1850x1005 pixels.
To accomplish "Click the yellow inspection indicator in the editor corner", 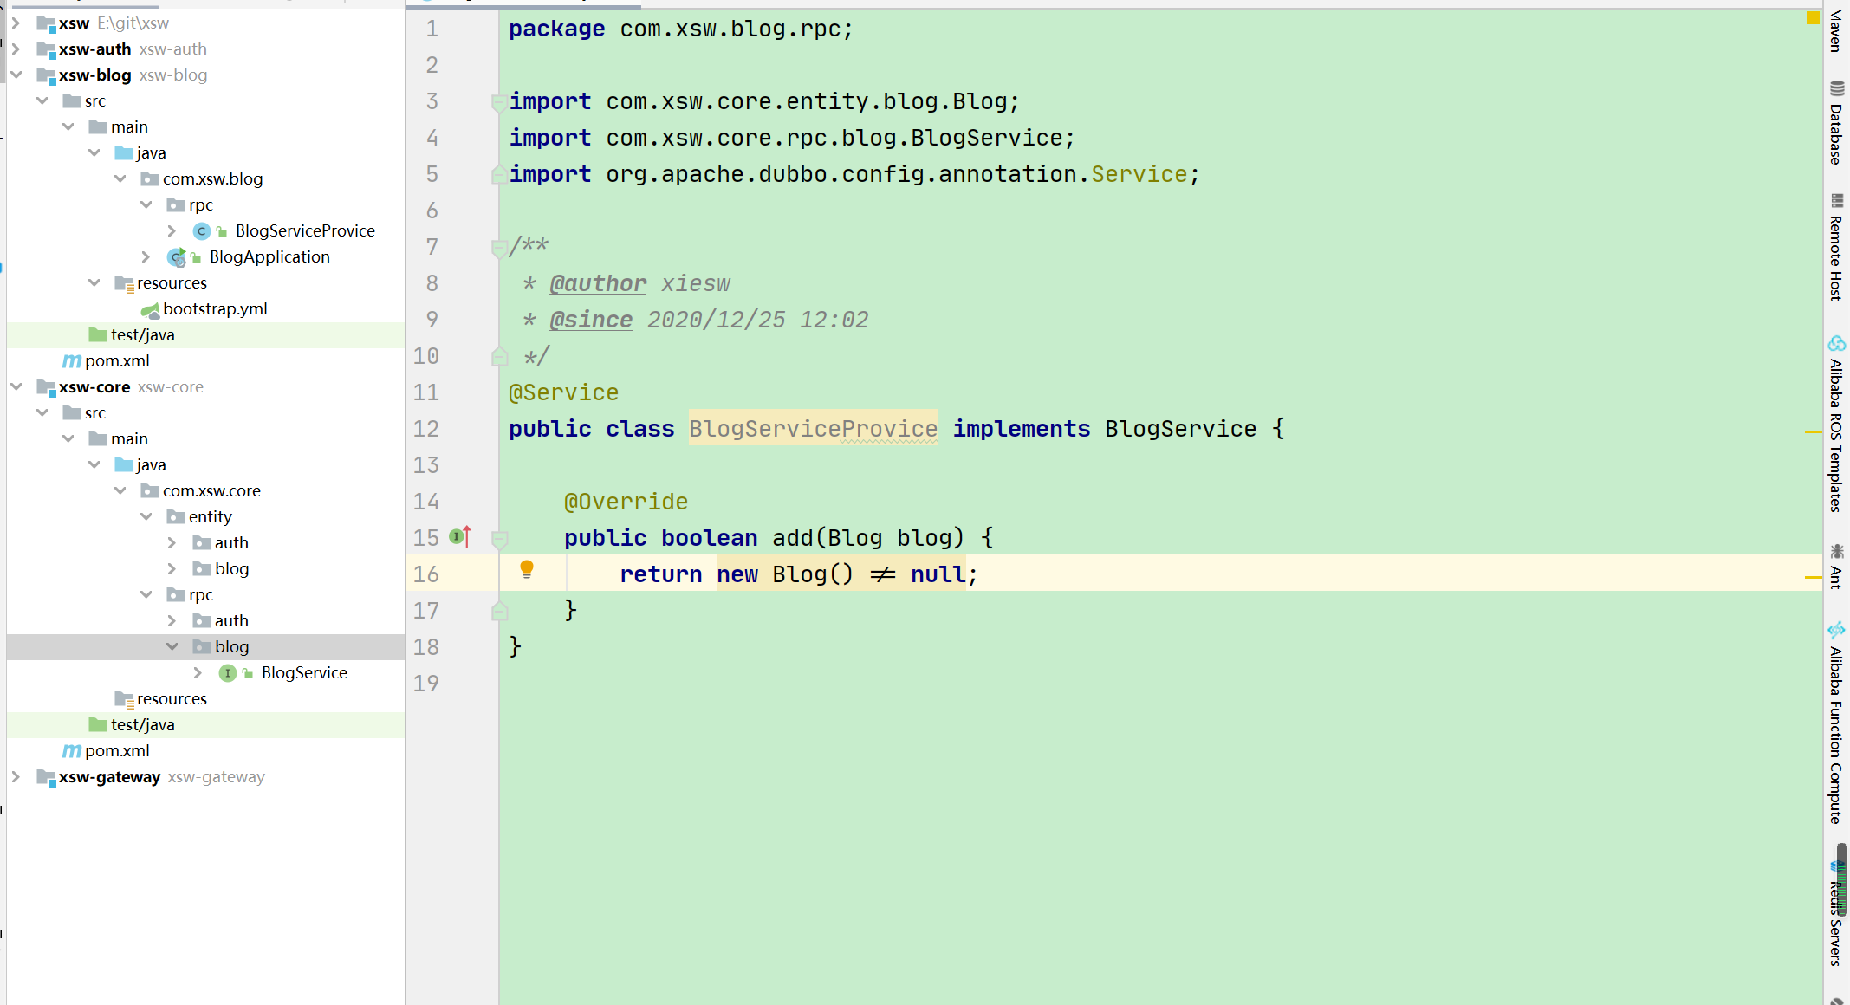I will (x=1813, y=17).
